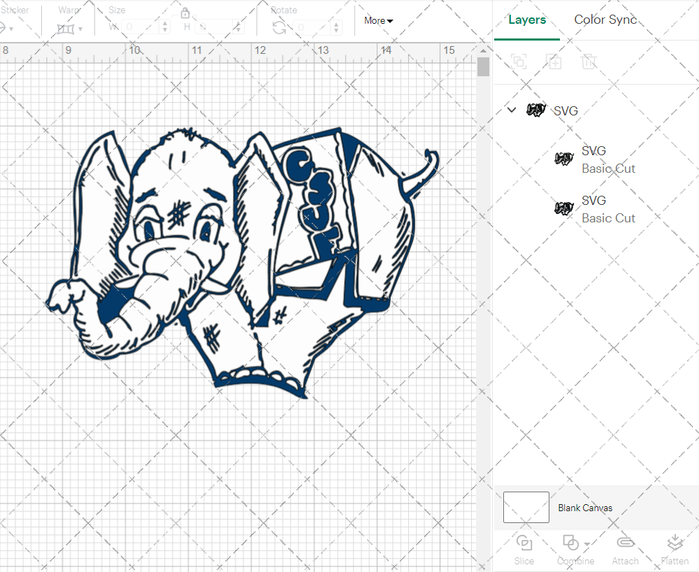Viewport: 699px width, 572px height.
Task: Click the Duplicate layer icon
Action: pos(554,62)
